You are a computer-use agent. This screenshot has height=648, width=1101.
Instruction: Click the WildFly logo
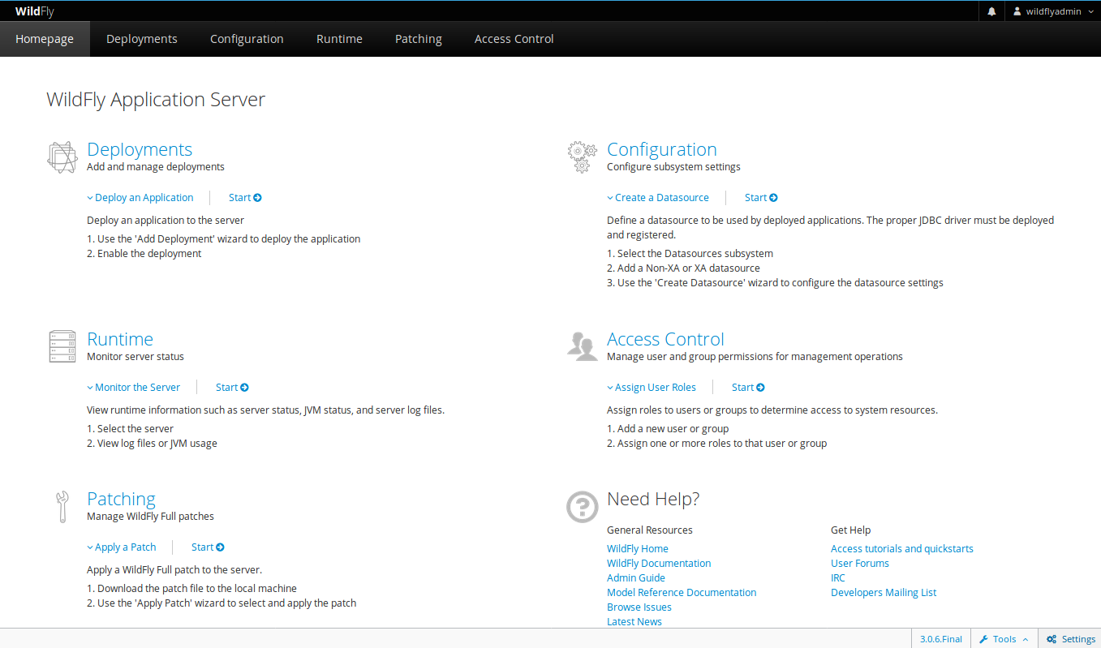34,11
